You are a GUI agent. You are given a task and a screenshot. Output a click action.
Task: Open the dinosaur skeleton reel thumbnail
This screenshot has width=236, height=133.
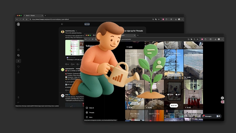(x=135, y=94)
